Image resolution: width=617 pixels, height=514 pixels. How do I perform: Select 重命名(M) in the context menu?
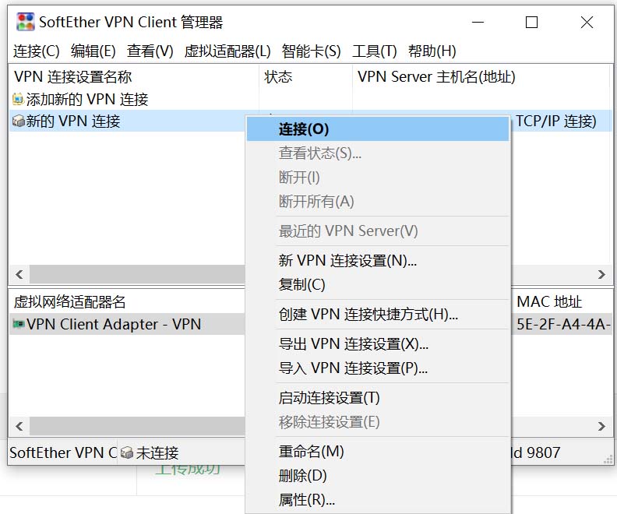(x=311, y=452)
